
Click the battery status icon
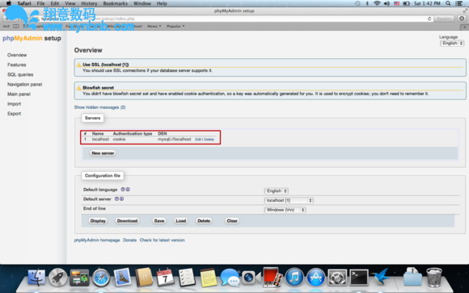(406, 3)
